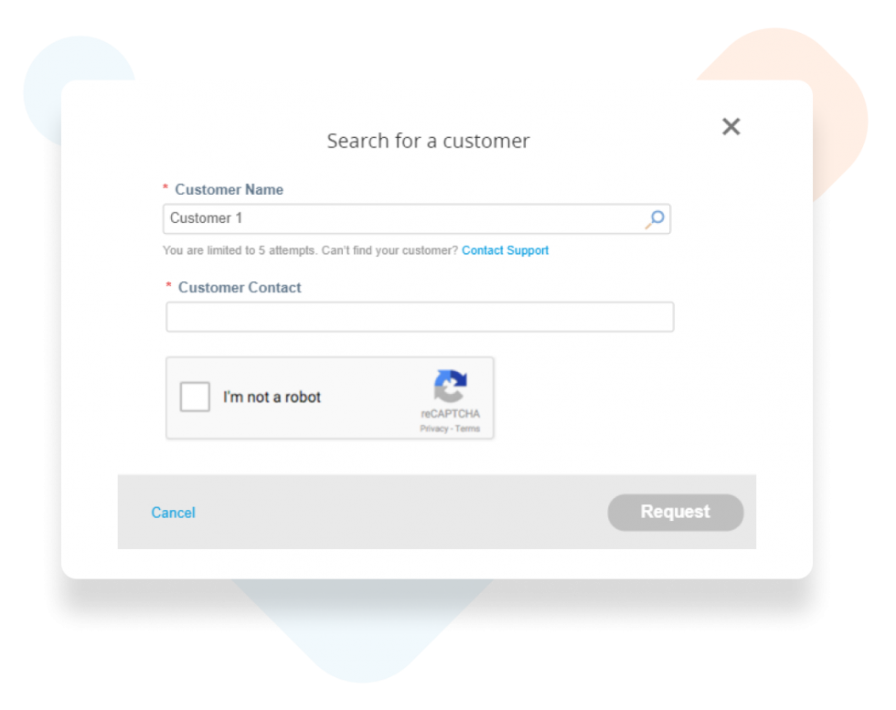
Task: Click the limited to 5 attempts hint text
Action: click(x=310, y=250)
